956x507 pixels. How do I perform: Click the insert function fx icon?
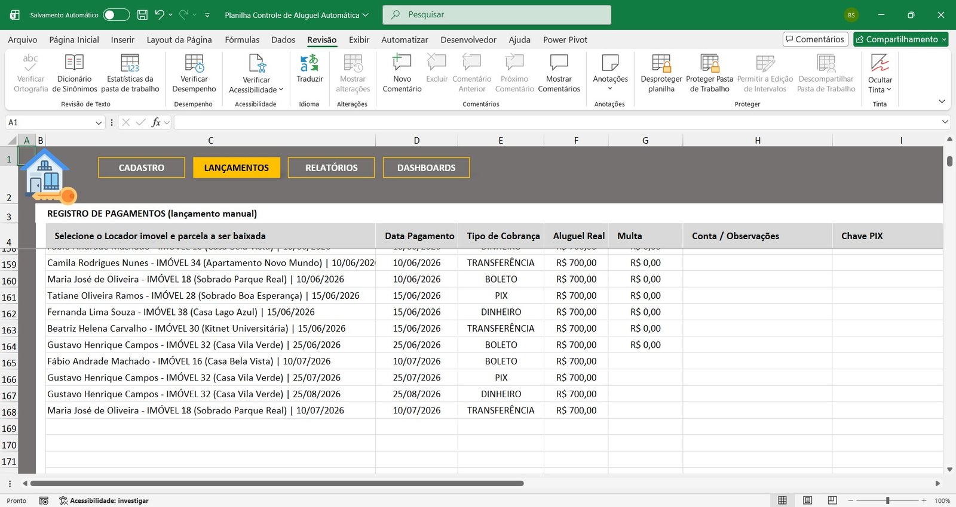[156, 122]
